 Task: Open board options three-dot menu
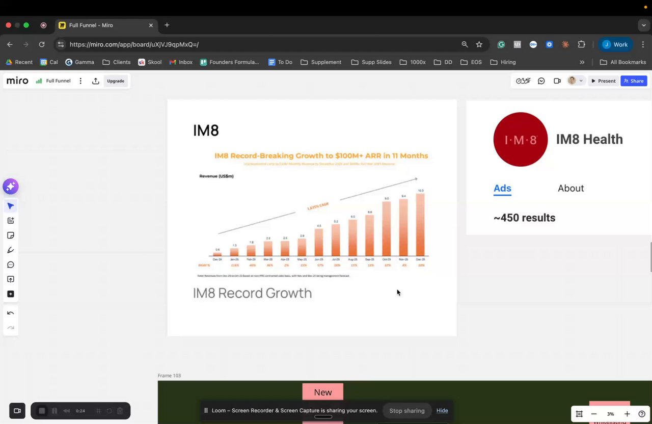pyautogui.click(x=80, y=81)
